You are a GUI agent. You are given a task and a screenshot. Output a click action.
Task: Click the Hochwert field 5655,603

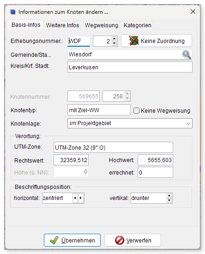pos(155,160)
